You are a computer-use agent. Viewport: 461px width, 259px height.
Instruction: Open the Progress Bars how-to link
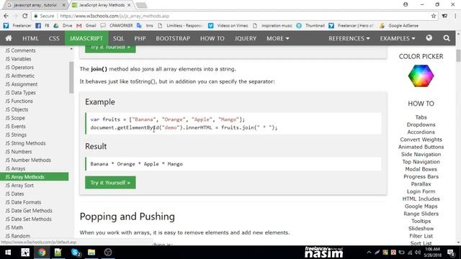tap(421, 176)
